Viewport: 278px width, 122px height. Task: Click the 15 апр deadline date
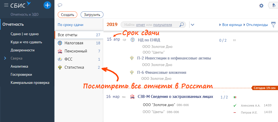click(x=114, y=39)
